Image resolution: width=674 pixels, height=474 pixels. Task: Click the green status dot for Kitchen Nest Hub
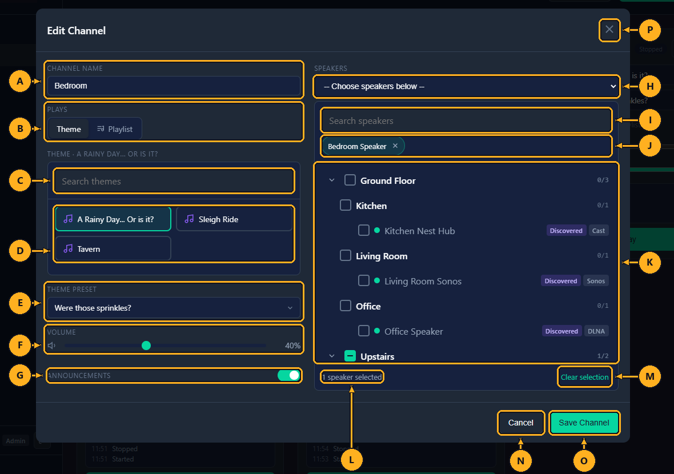click(x=377, y=230)
